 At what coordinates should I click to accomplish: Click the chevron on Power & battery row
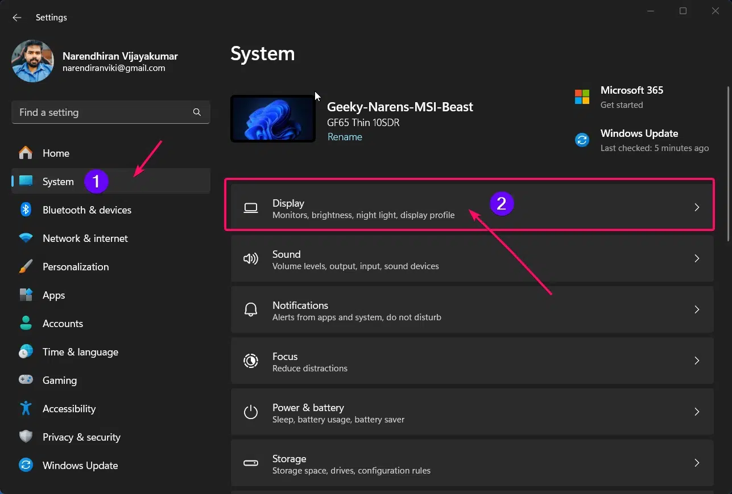697,412
